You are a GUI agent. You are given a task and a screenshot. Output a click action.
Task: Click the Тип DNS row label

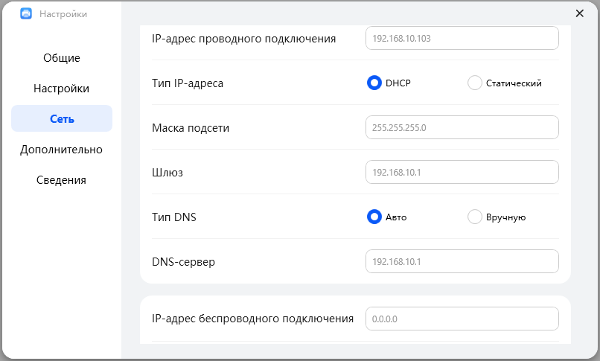coord(174,217)
